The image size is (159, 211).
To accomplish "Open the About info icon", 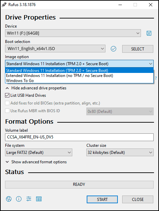I will tap(19, 199).
